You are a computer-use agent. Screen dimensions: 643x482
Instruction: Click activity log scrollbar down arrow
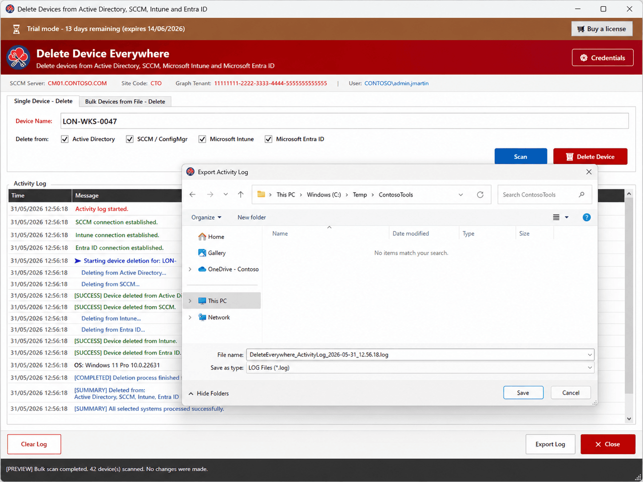[x=629, y=419]
